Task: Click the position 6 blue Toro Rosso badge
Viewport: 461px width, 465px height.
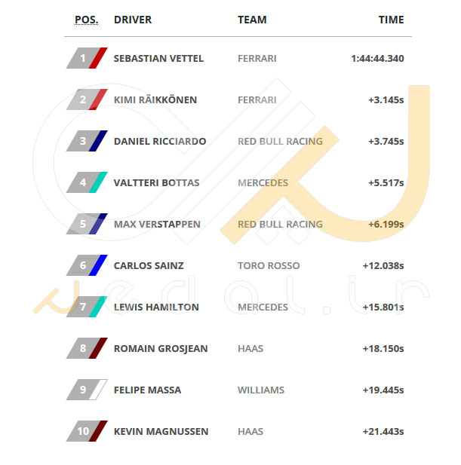Action: tap(87, 265)
